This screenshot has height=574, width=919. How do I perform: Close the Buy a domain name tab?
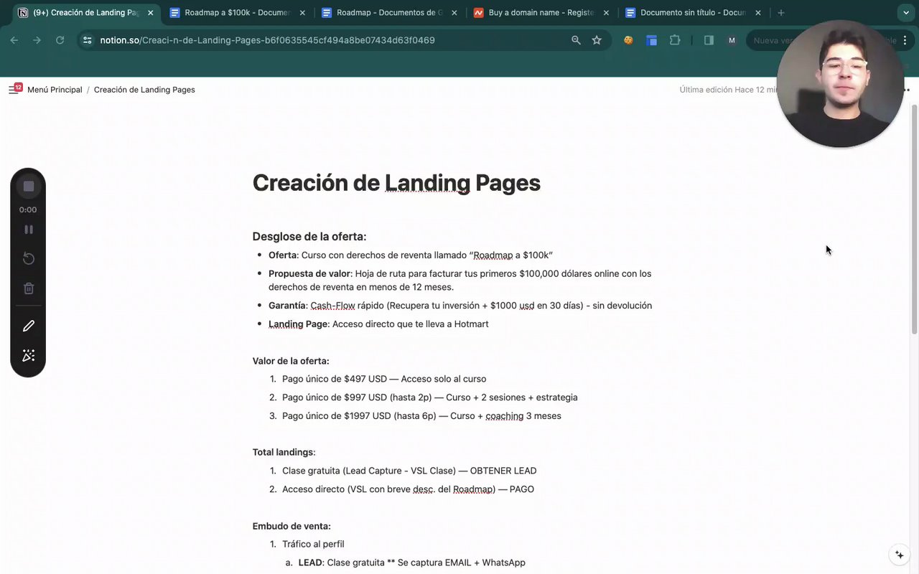click(606, 13)
